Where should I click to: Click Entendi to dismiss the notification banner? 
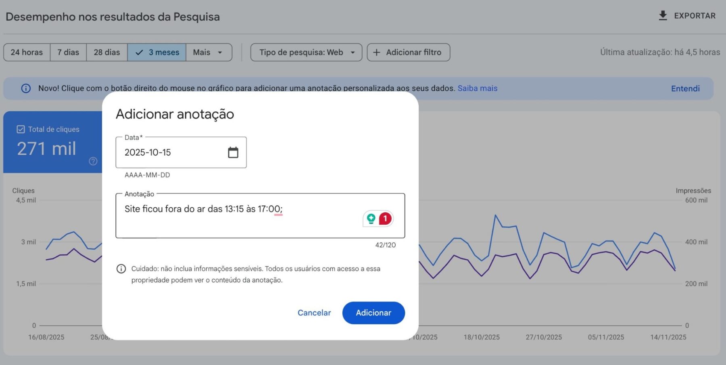685,88
